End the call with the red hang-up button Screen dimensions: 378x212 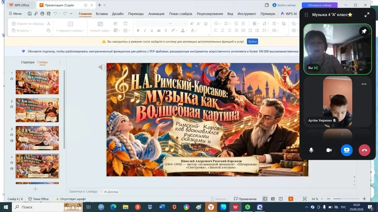coord(364,150)
